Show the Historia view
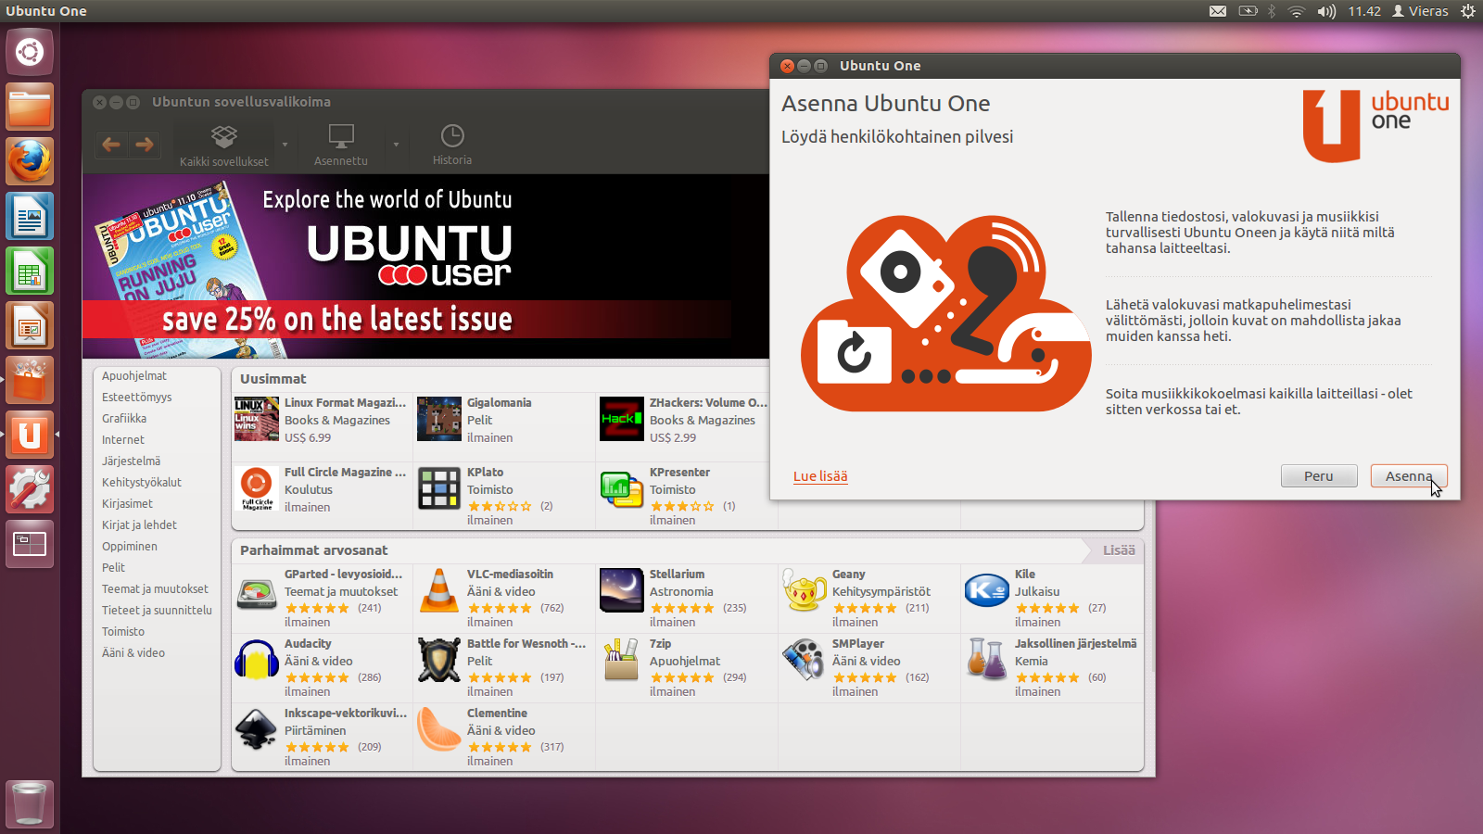The image size is (1483, 834). coord(452,145)
